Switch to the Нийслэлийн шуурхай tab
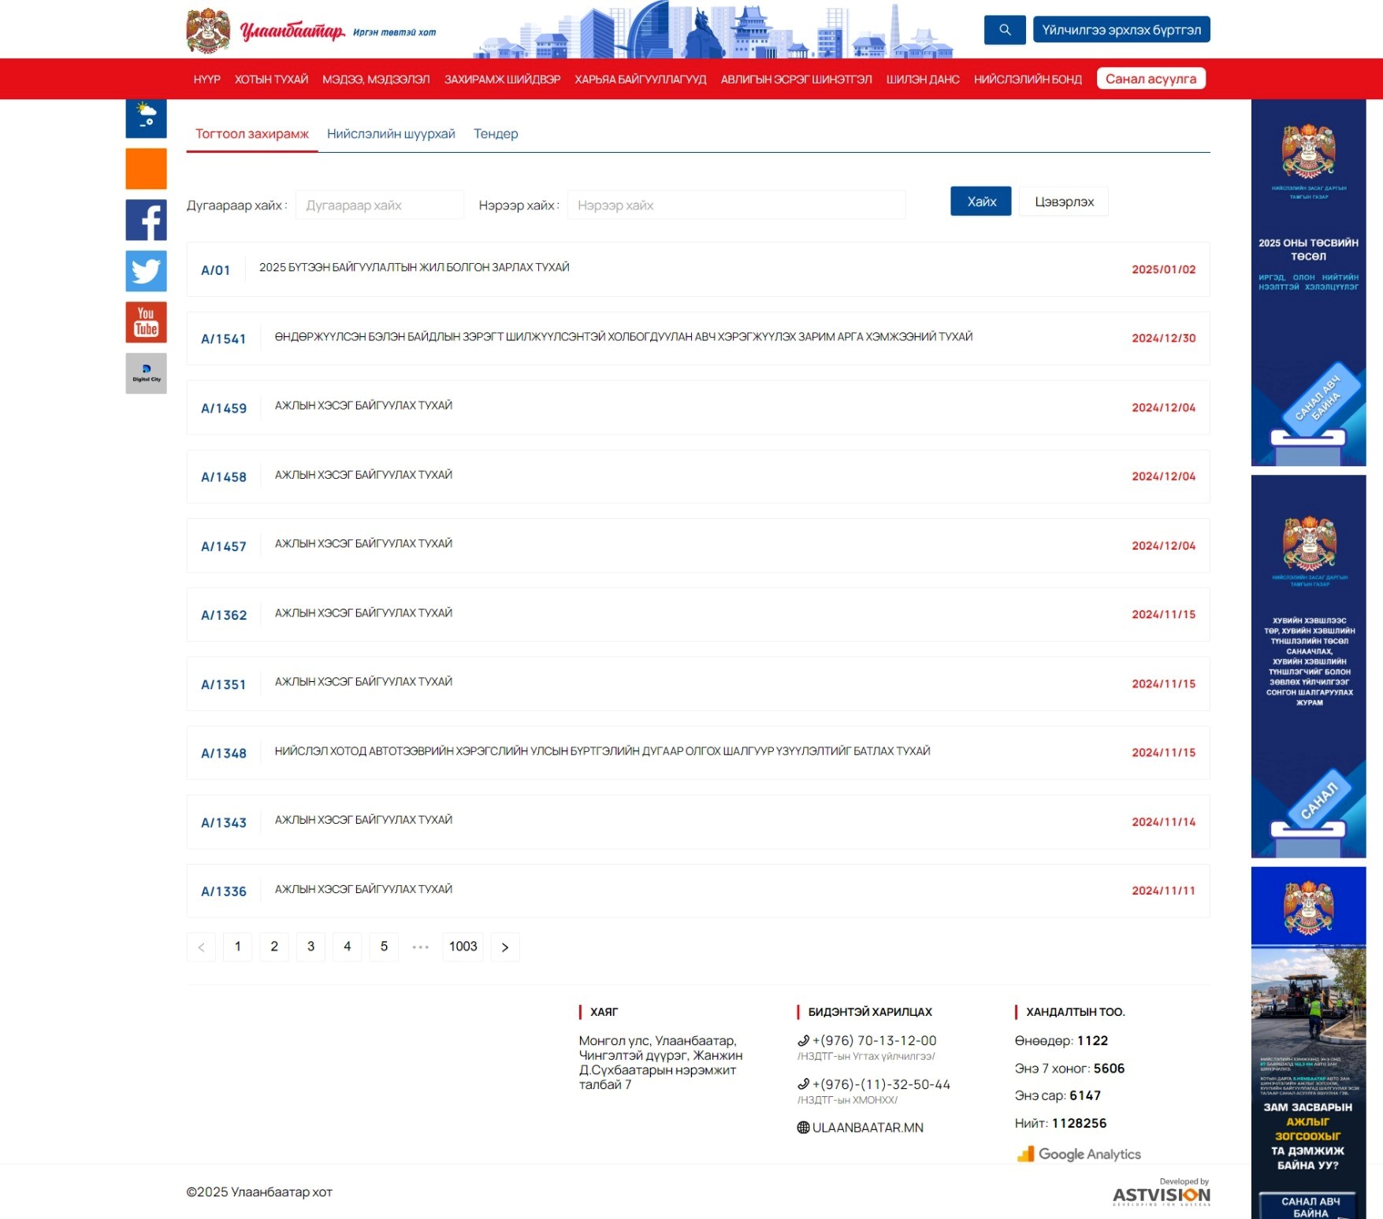Screen dimensions: 1383x1219 point(391,134)
